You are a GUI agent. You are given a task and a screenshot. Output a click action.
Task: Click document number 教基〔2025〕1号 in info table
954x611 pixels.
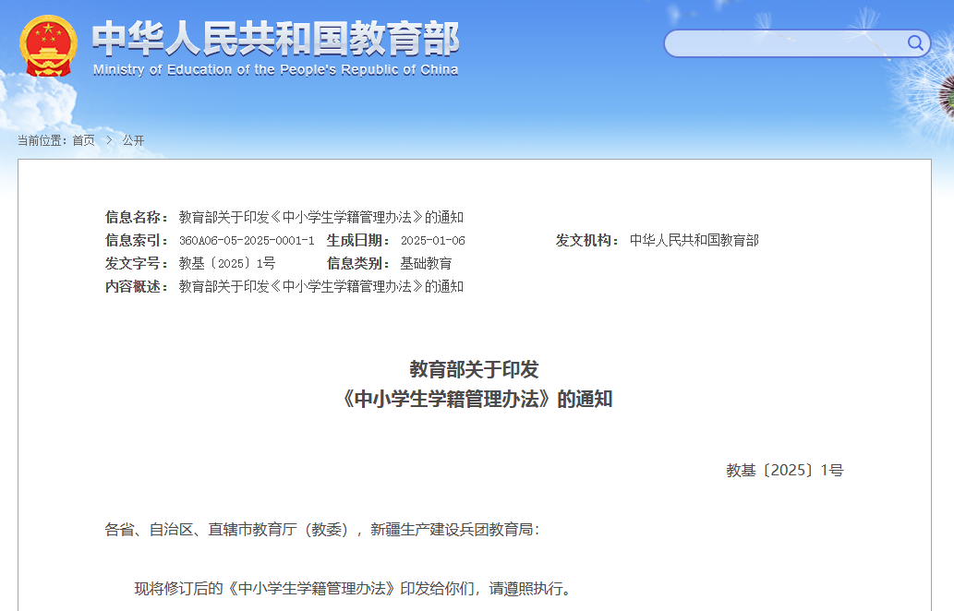tap(227, 264)
